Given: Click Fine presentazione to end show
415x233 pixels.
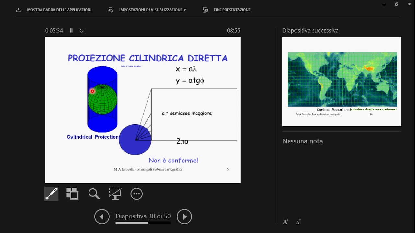Looking at the screenshot, I should pyautogui.click(x=232, y=10).
